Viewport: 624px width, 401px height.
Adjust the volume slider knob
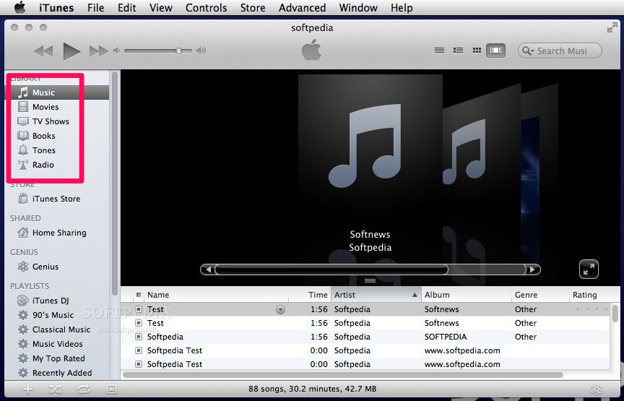pyautogui.click(x=178, y=51)
